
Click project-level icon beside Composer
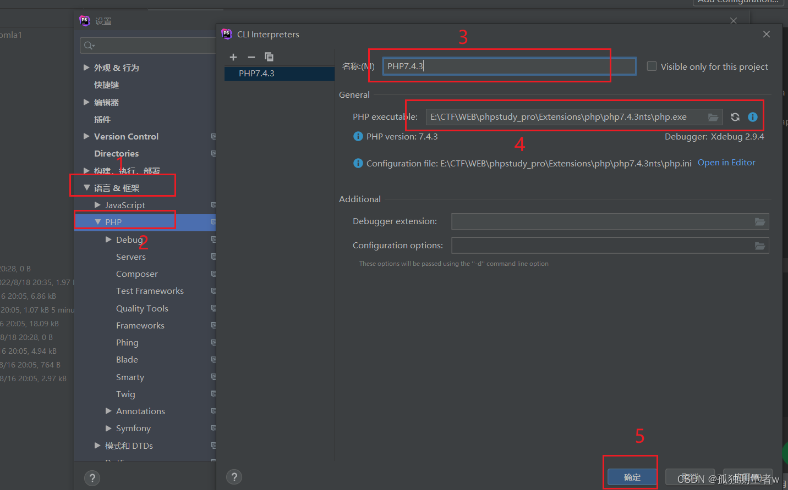pos(214,274)
